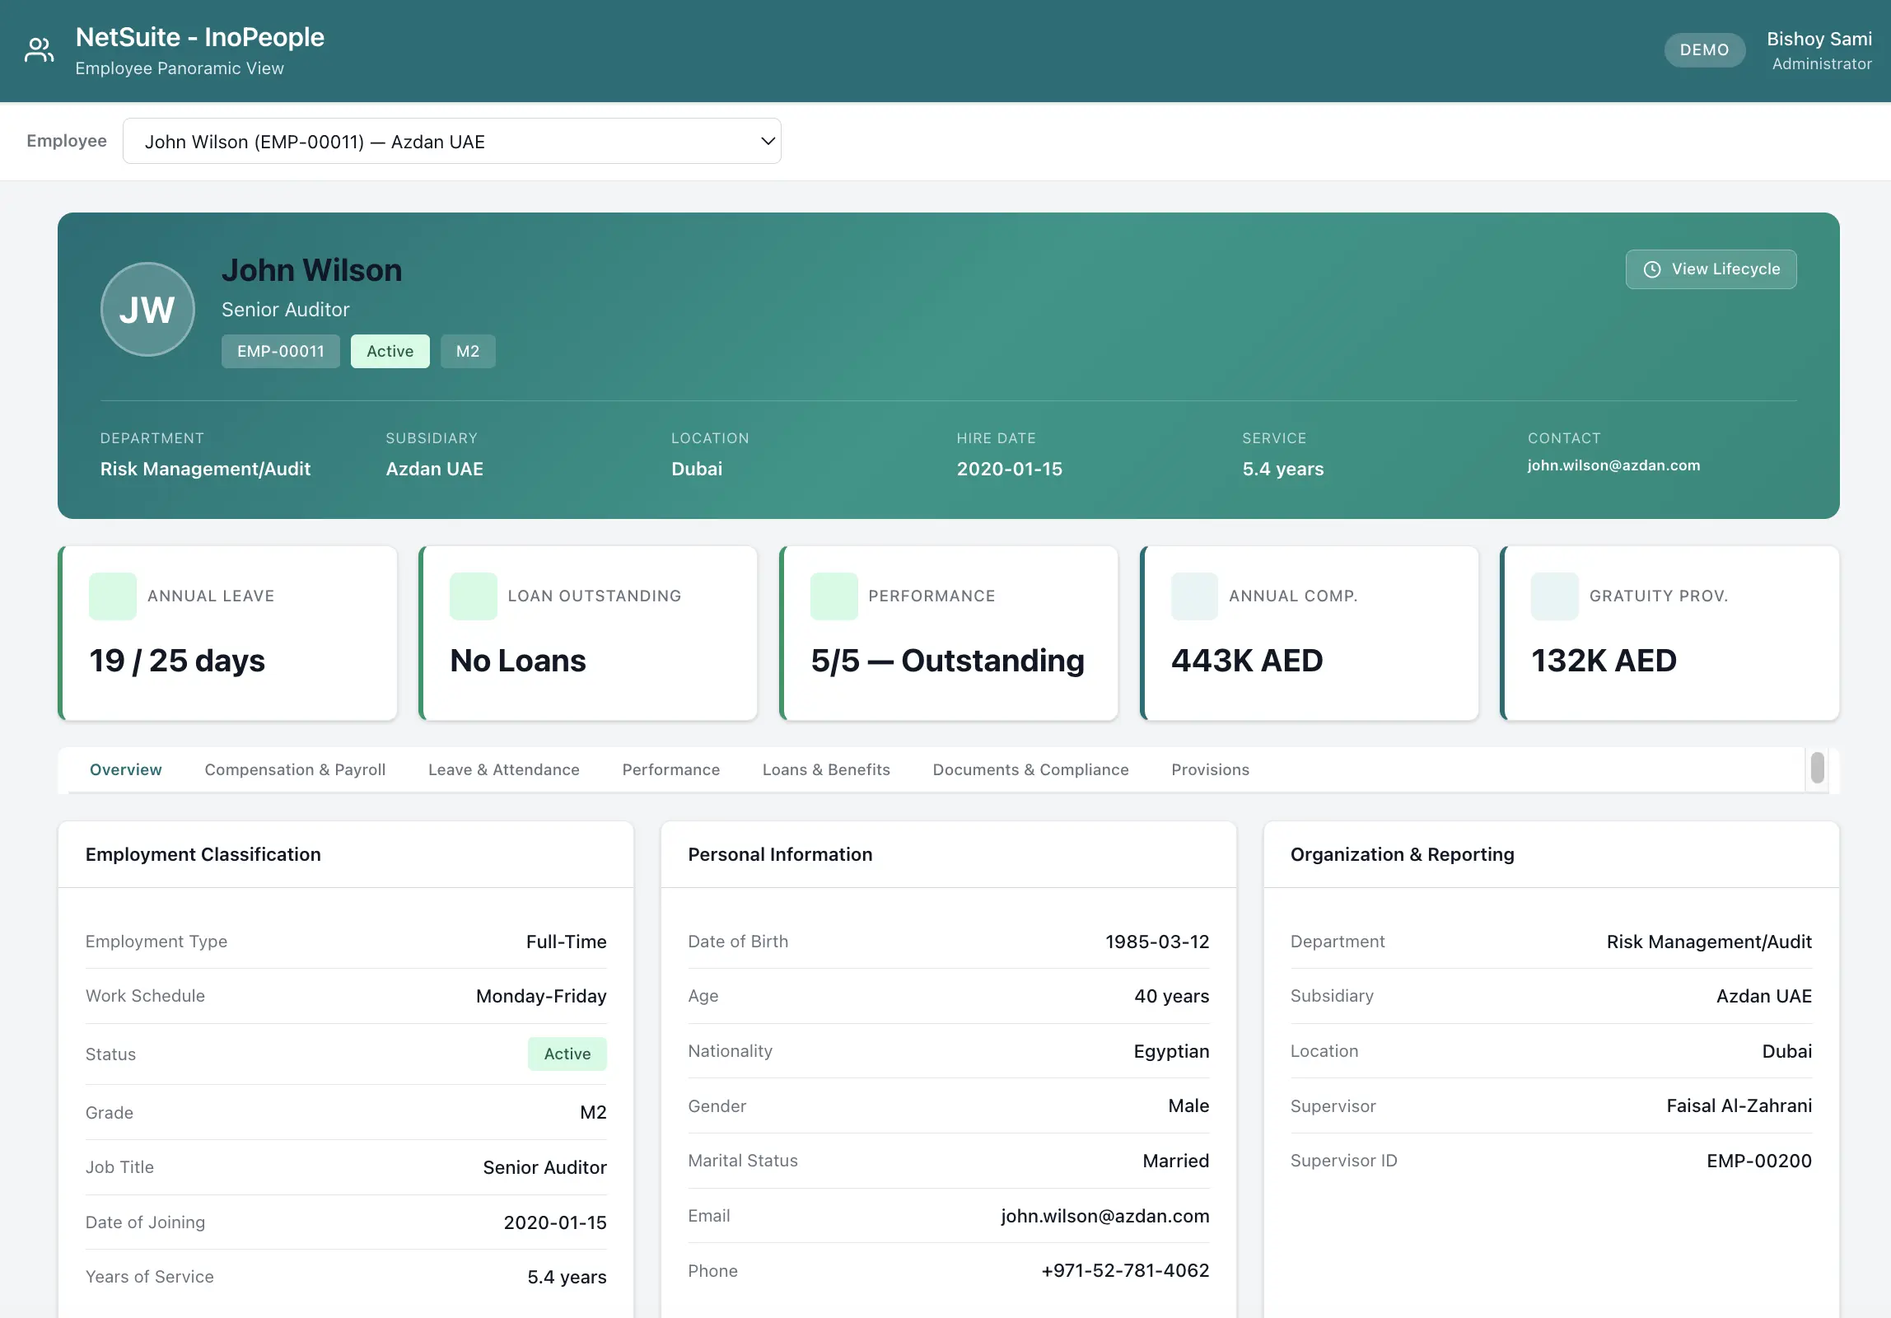1891x1318 pixels.
Task: Switch to the Performance tab
Action: tap(670, 769)
